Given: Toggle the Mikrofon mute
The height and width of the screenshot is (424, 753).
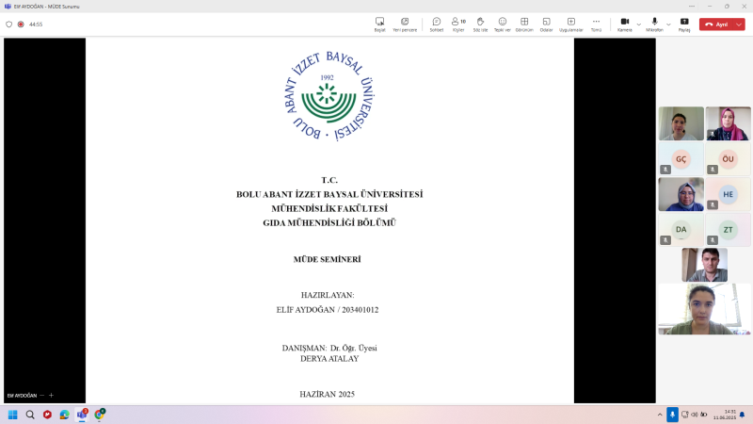Looking at the screenshot, I should click(654, 24).
